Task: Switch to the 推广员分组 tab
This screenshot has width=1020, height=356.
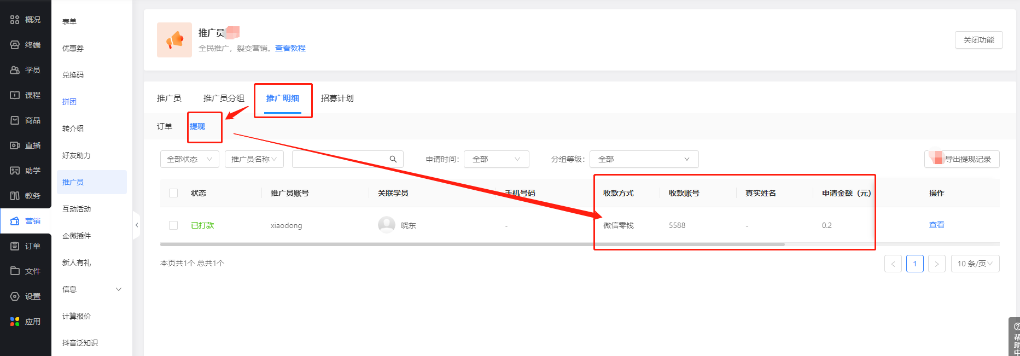Action: point(224,98)
